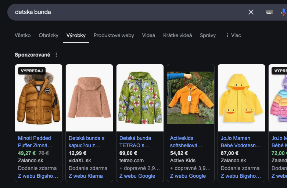The image size is (287, 188).
Task: Open the yellow duck raincoat image
Action: coord(241,98)
